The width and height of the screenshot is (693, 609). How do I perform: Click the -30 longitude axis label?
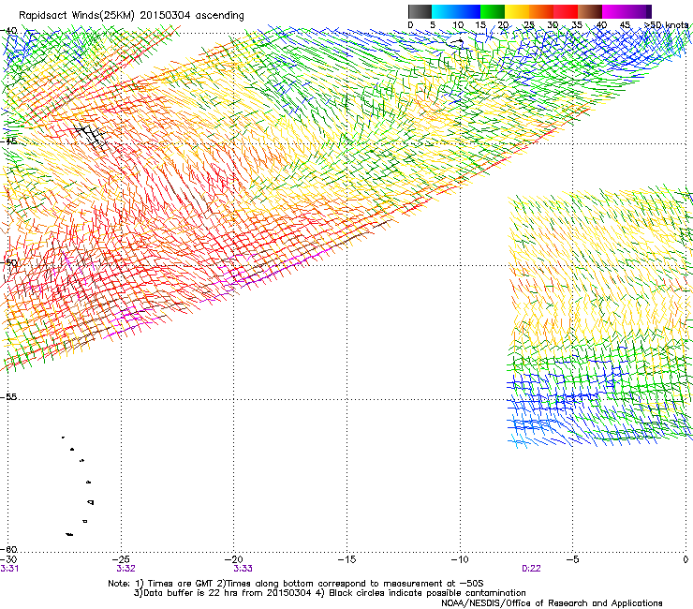(x=8, y=559)
